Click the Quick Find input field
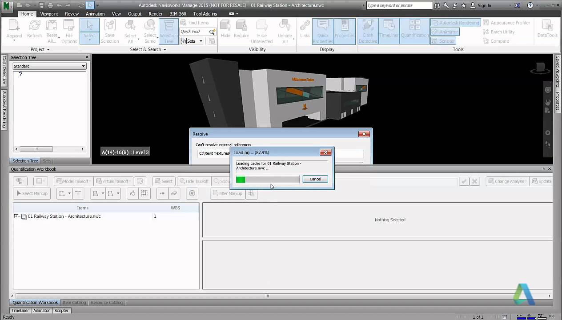Screen dimensions: 562x320 click(x=194, y=32)
